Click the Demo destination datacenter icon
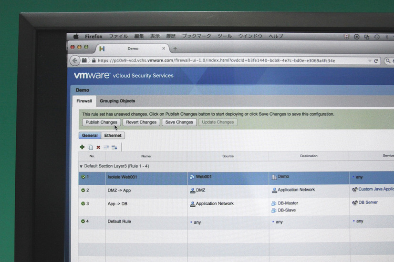The image size is (394, 262). tap(274, 177)
